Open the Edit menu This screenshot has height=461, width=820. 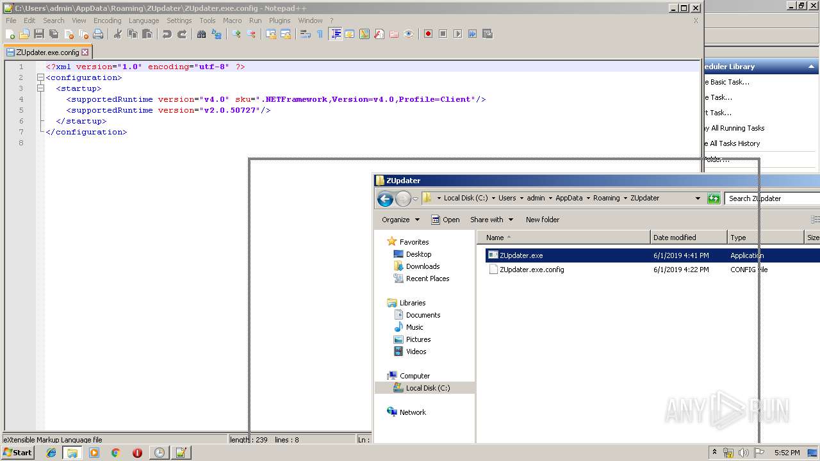(29, 20)
